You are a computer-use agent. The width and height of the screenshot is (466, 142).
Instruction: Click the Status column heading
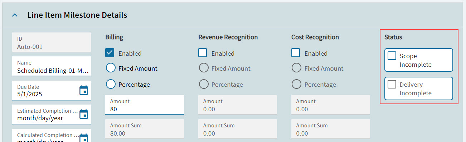(x=393, y=37)
